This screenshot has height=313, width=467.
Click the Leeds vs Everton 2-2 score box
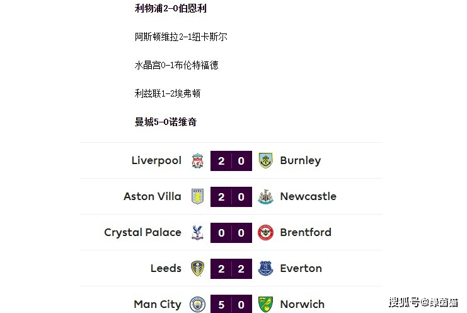click(231, 268)
